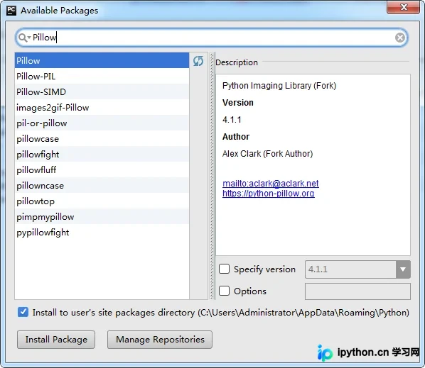The width and height of the screenshot is (425, 368).
Task: Select the pimpmypillow package
Action: [x=102, y=217]
